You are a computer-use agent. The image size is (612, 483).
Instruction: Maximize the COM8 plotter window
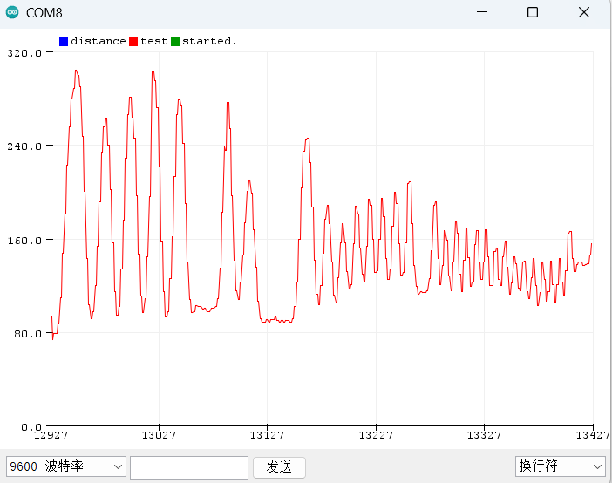(532, 13)
